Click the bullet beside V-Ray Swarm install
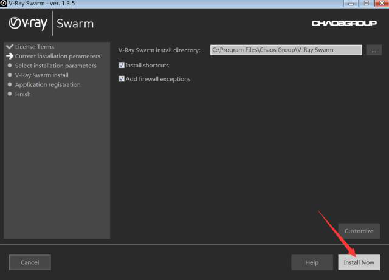Image resolution: width=389 pixels, height=280 pixels. (10, 75)
